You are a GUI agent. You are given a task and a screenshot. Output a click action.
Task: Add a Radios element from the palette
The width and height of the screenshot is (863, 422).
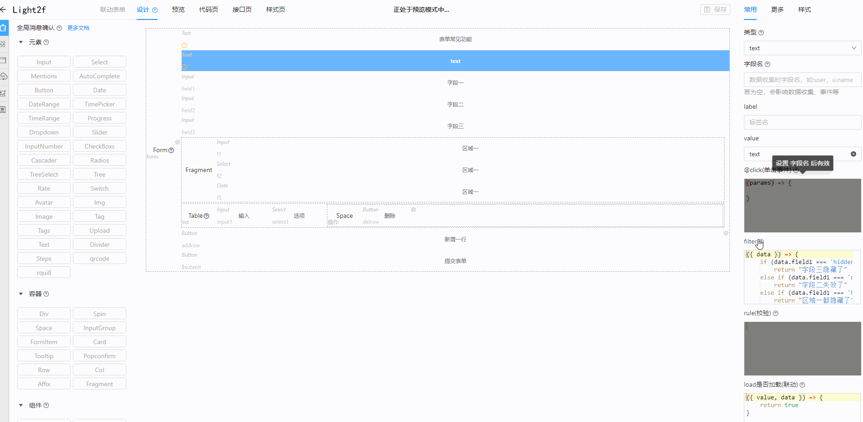point(100,160)
